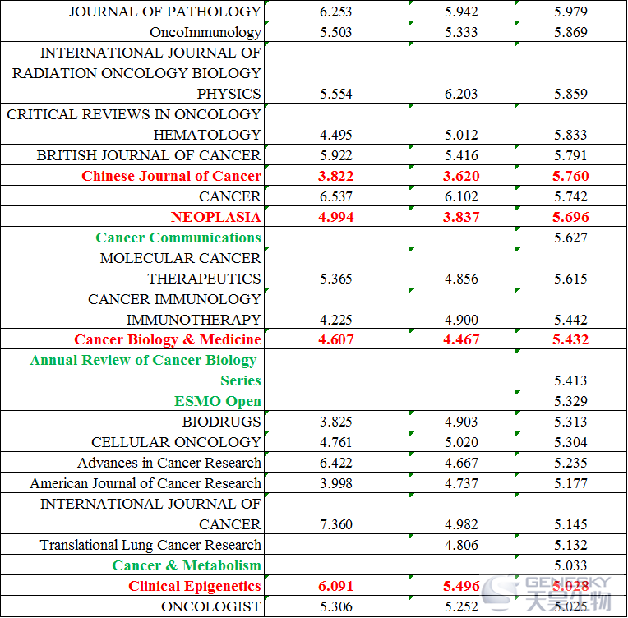Click value 5.033 for Cancer & Metabolism

570,565
